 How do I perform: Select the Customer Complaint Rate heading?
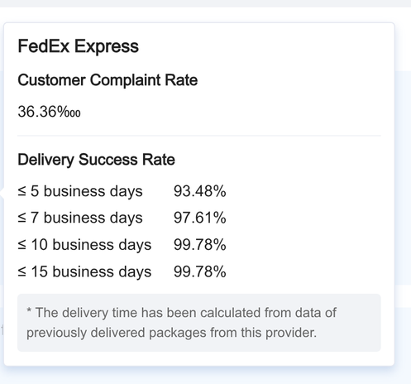108,80
